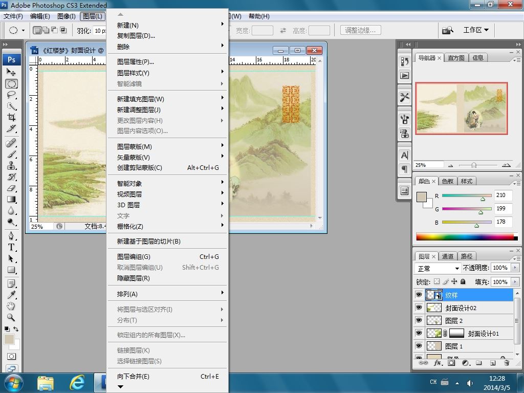Add a layer mask from Layers panel
The image size is (524, 393).
[x=451, y=363]
